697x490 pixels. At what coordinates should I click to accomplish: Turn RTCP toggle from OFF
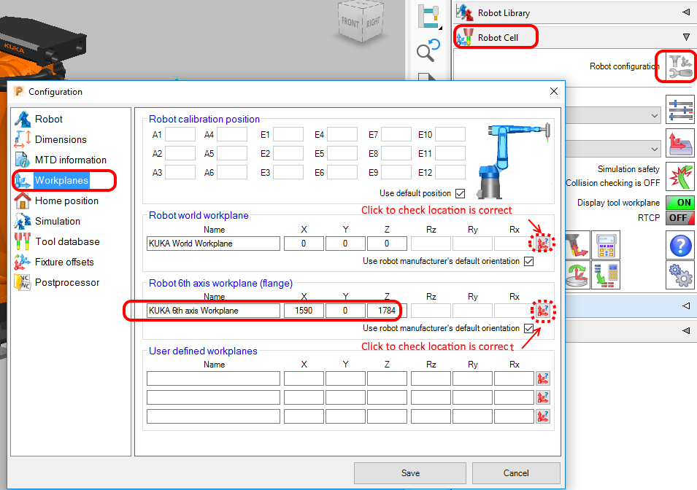(x=679, y=217)
